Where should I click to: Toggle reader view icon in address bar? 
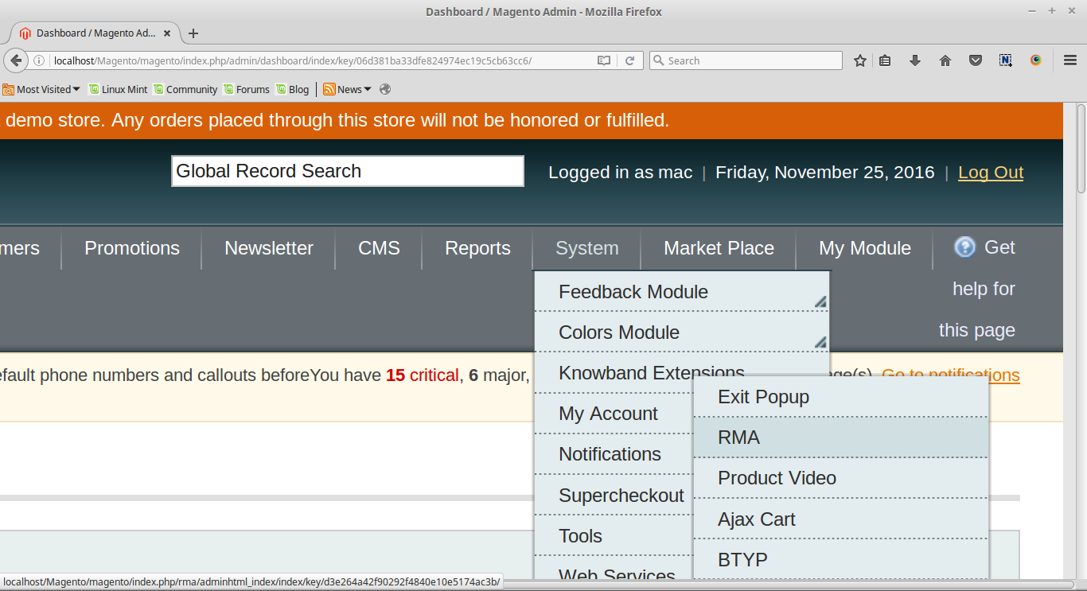(x=604, y=60)
